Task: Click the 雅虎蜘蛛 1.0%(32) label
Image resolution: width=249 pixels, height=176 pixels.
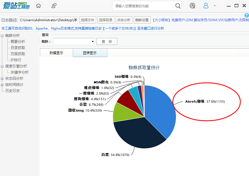Action: (99, 88)
